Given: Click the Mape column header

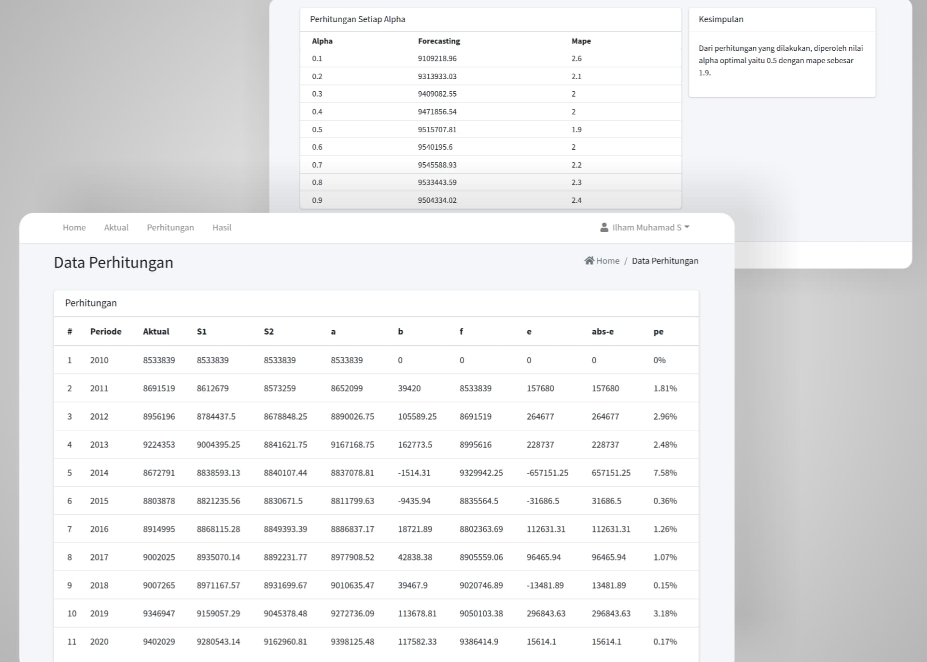Looking at the screenshot, I should point(581,41).
